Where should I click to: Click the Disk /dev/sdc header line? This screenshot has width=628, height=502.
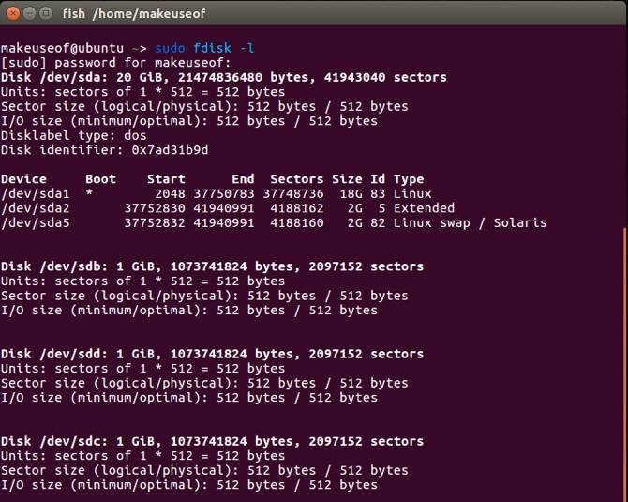click(212, 441)
